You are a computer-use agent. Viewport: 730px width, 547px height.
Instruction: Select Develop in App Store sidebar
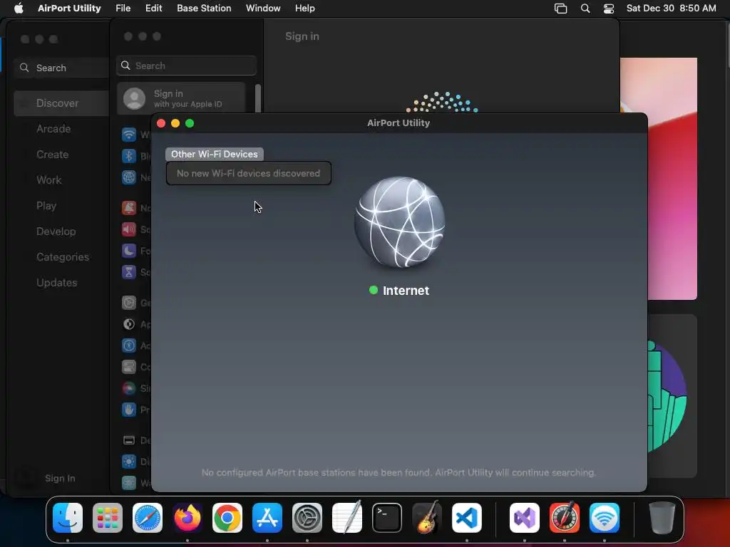click(56, 231)
